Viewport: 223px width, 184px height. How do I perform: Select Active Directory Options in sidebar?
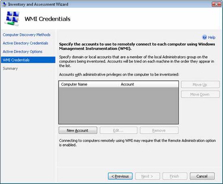(22, 51)
